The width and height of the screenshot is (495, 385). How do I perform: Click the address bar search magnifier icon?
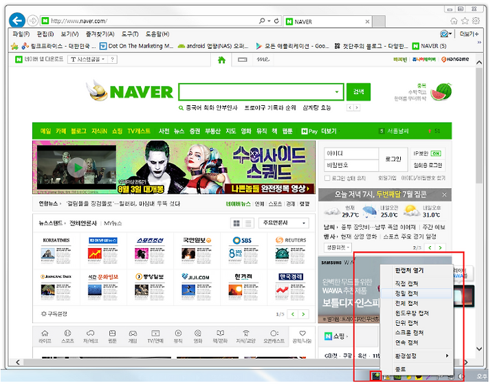point(262,21)
